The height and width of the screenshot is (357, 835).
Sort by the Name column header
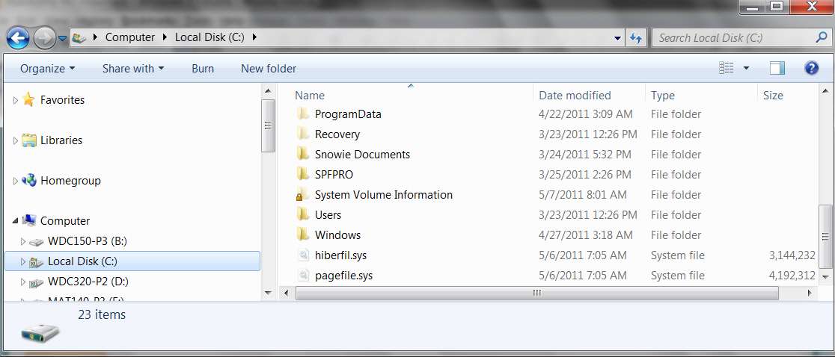(x=310, y=96)
